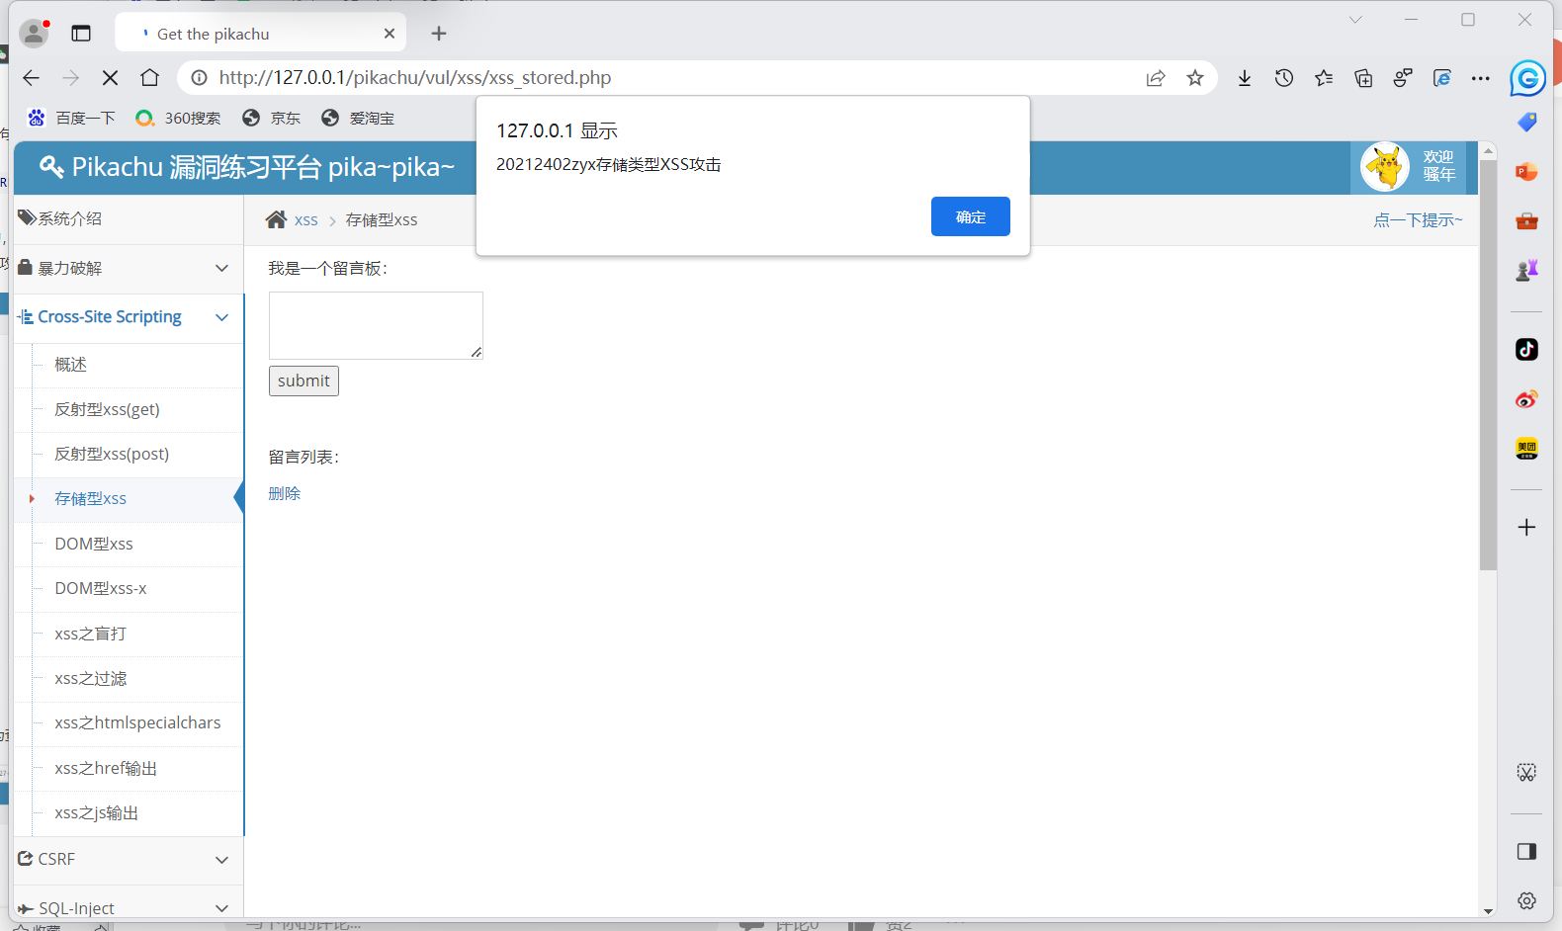This screenshot has height=931, width=1562.
Task: Open 系统介绍 menu item
Action: coord(129,218)
